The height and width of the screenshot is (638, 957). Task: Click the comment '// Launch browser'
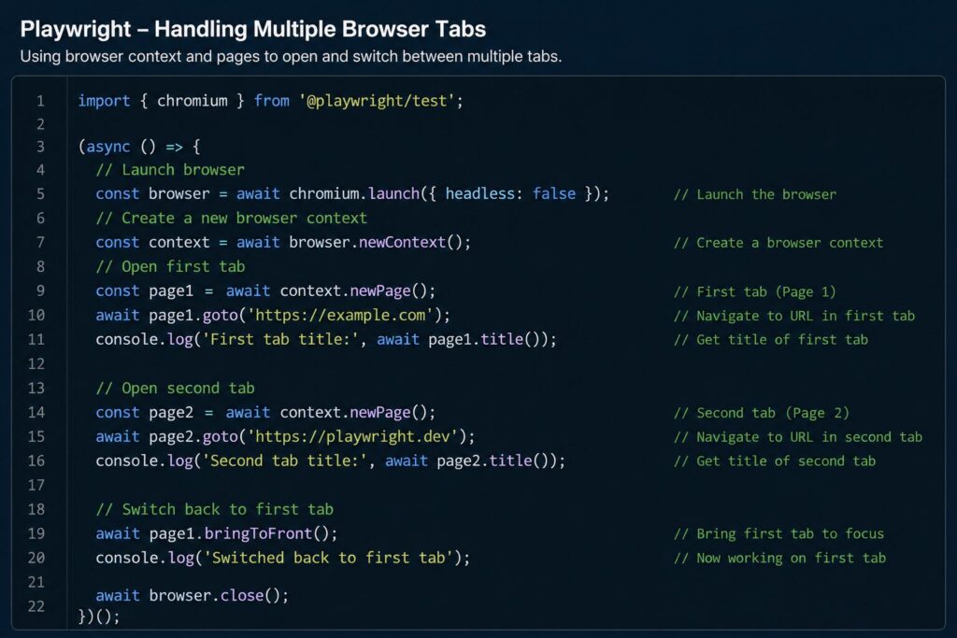coord(170,170)
